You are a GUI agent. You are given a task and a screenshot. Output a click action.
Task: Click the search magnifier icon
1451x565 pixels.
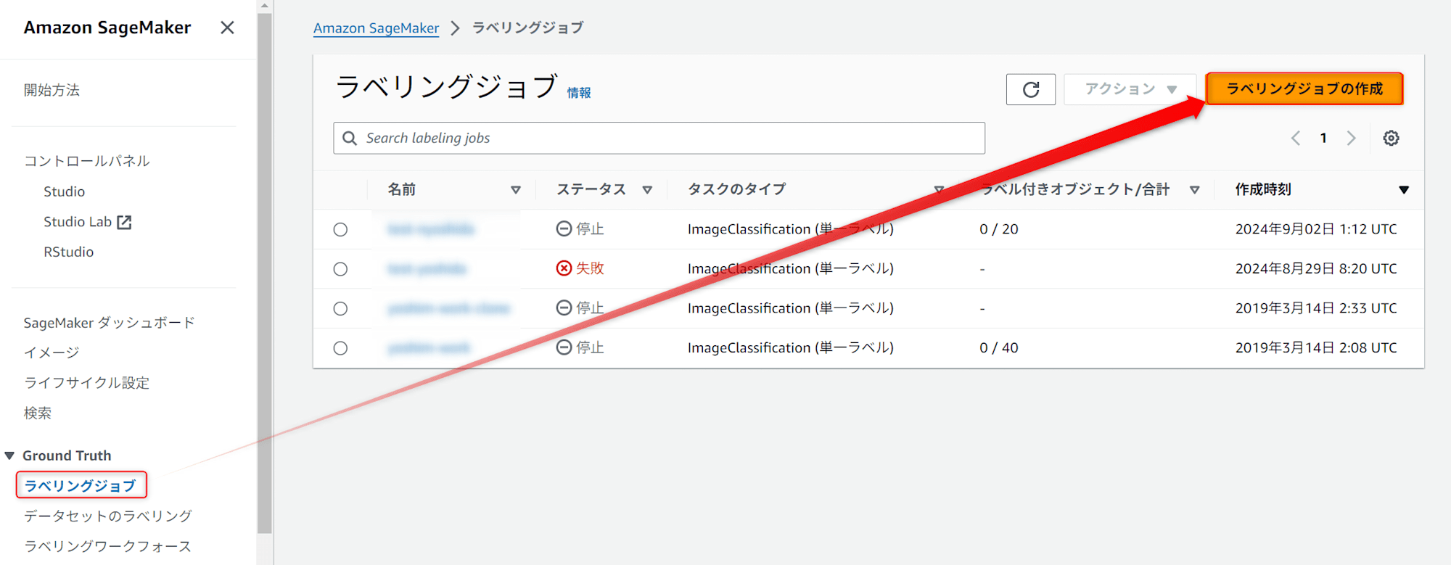pos(350,138)
